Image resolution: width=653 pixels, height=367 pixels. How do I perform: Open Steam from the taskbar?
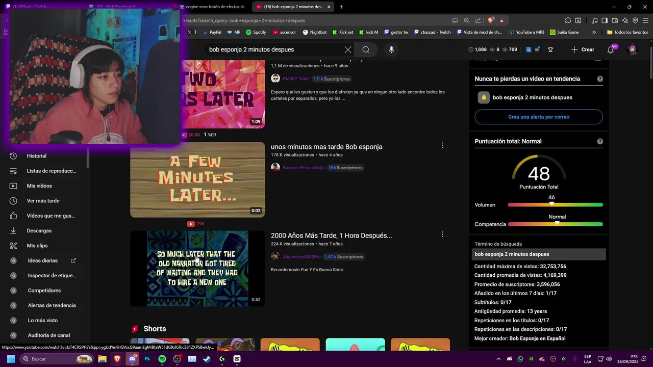click(x=207, y=359)
